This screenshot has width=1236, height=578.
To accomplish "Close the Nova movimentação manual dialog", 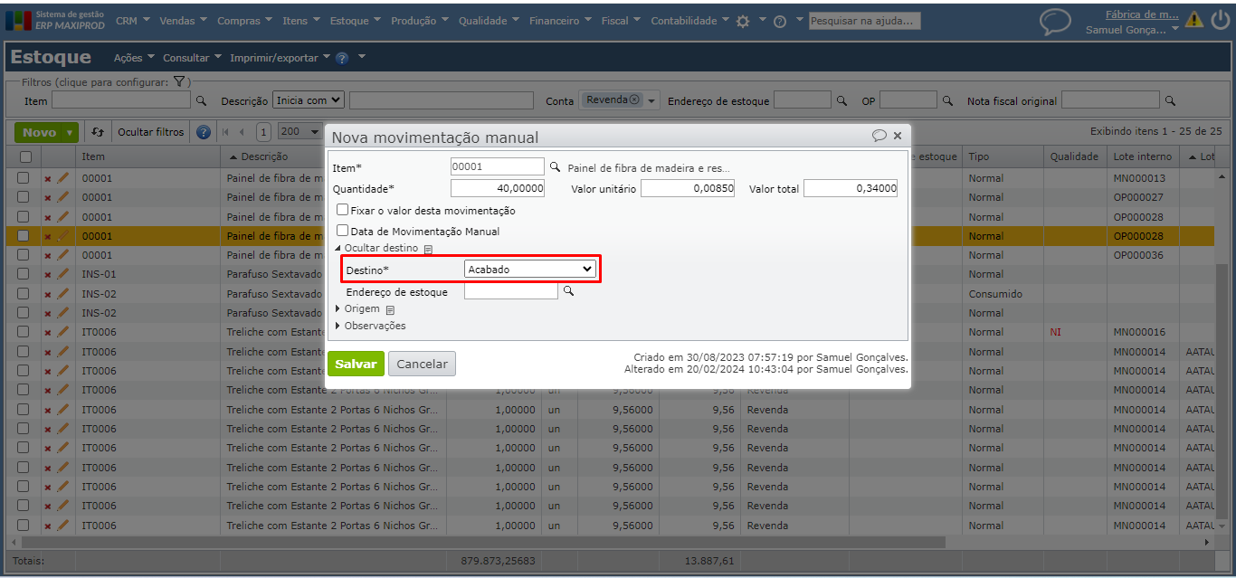I will [898, 136].
